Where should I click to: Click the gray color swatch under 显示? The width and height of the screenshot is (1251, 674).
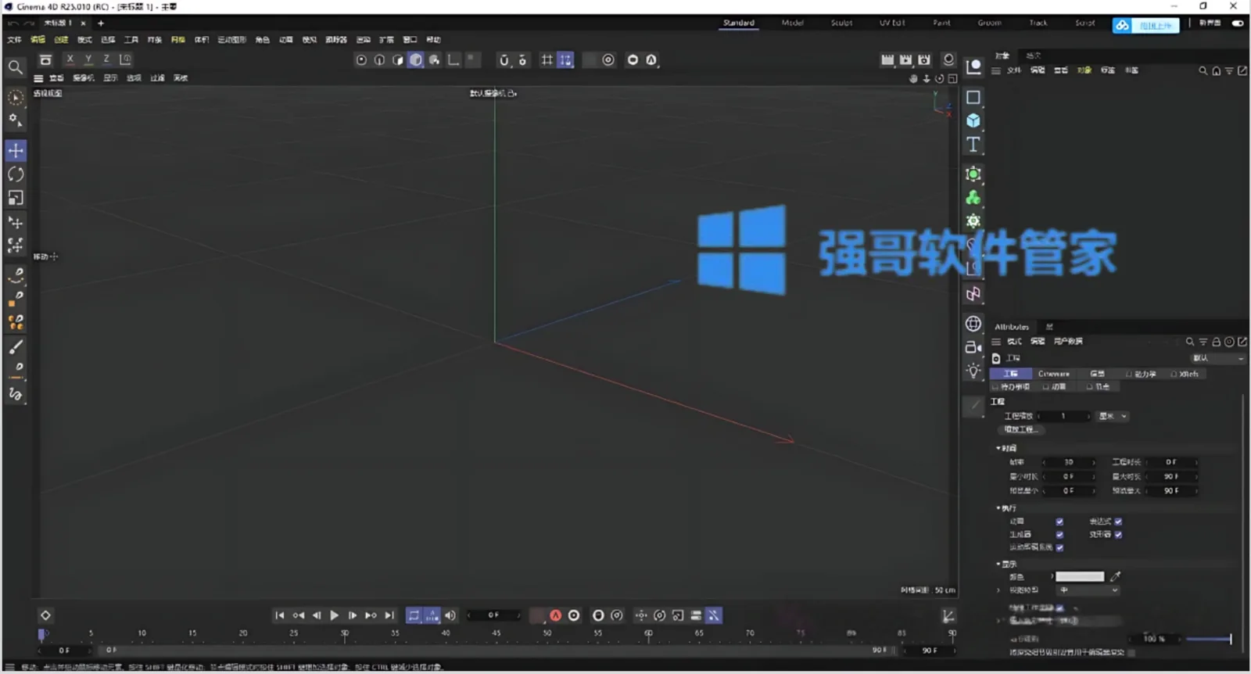pos(1080,576)
